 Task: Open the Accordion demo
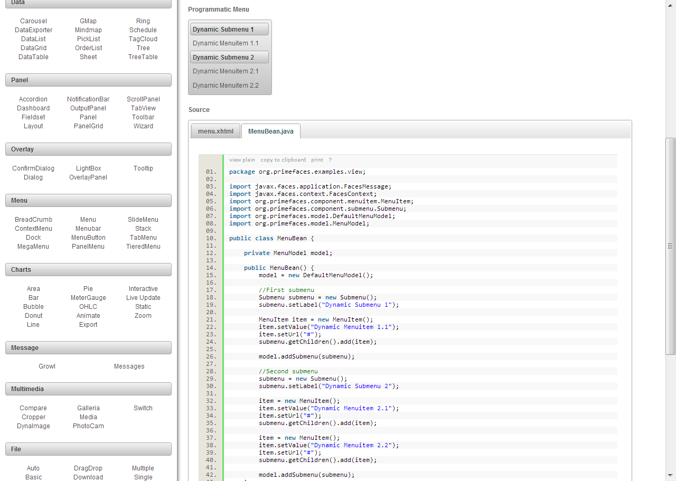click(x=33, y=99)
